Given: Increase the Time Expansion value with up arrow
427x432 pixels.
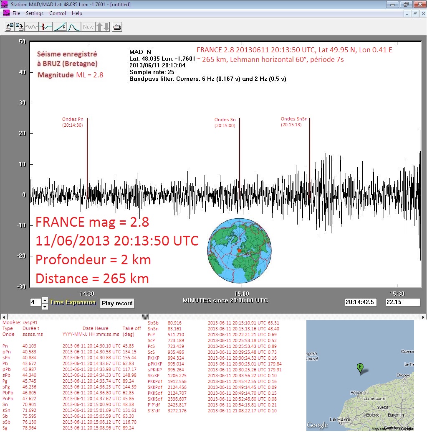Looking at the screenshot, I should pyautogui.click(x=45, y=300).
